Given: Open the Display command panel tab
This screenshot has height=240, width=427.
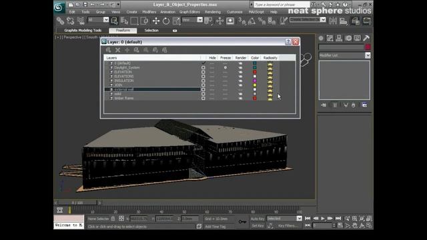Looking at the screenshot, I should (358, 39).
